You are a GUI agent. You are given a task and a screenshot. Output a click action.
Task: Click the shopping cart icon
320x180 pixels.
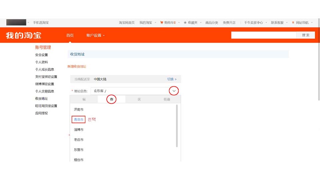click(x=162, y=22)
